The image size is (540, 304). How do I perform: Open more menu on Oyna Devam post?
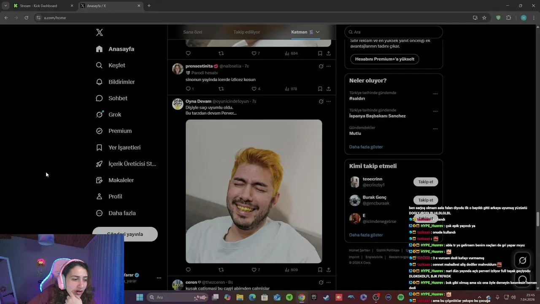pos(329,101)
